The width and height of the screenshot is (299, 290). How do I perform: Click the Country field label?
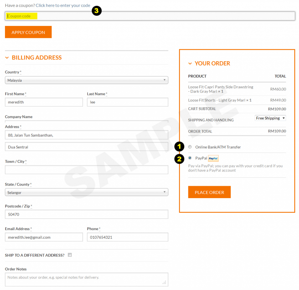coord(12,72)
